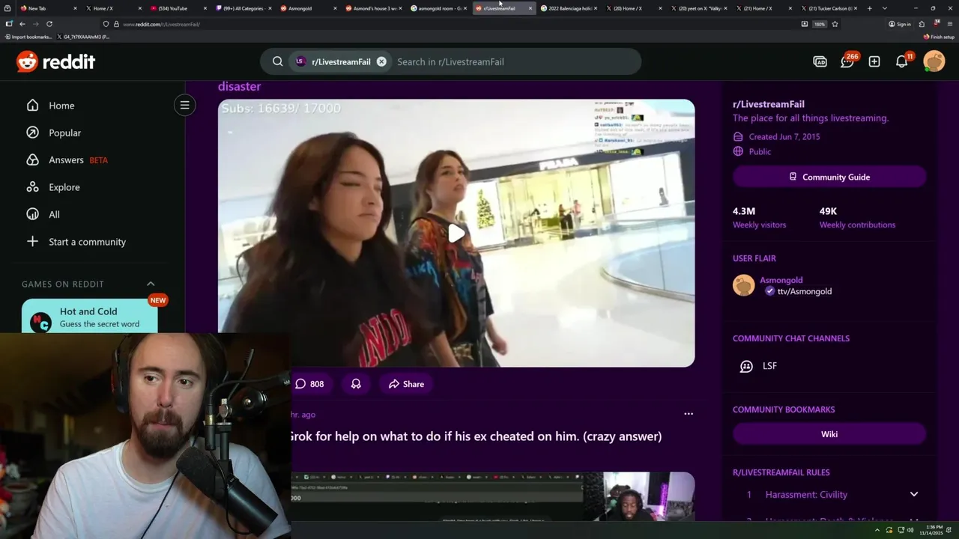Open the r/LivestreamFail community title

769,104
